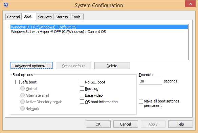198x133 pixels.
Task: Toggle OS boot information checkbox
Action: (x=82, y=102)
